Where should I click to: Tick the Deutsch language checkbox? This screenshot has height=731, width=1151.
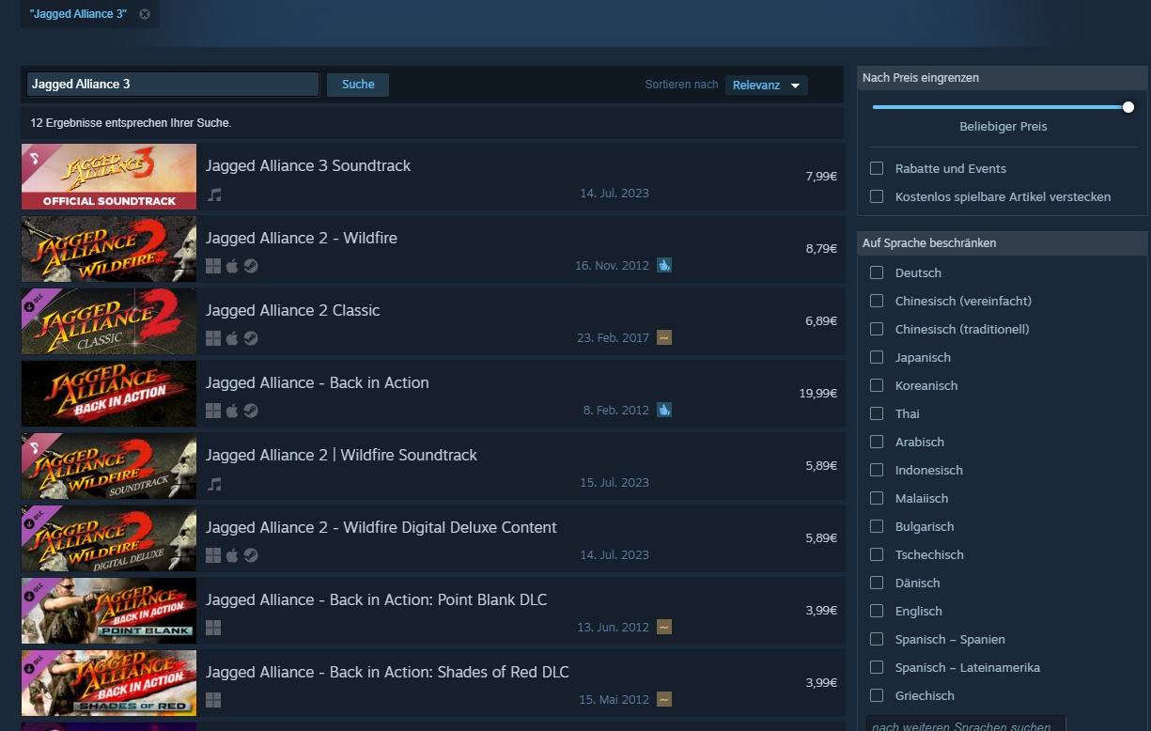pos(877,272)
